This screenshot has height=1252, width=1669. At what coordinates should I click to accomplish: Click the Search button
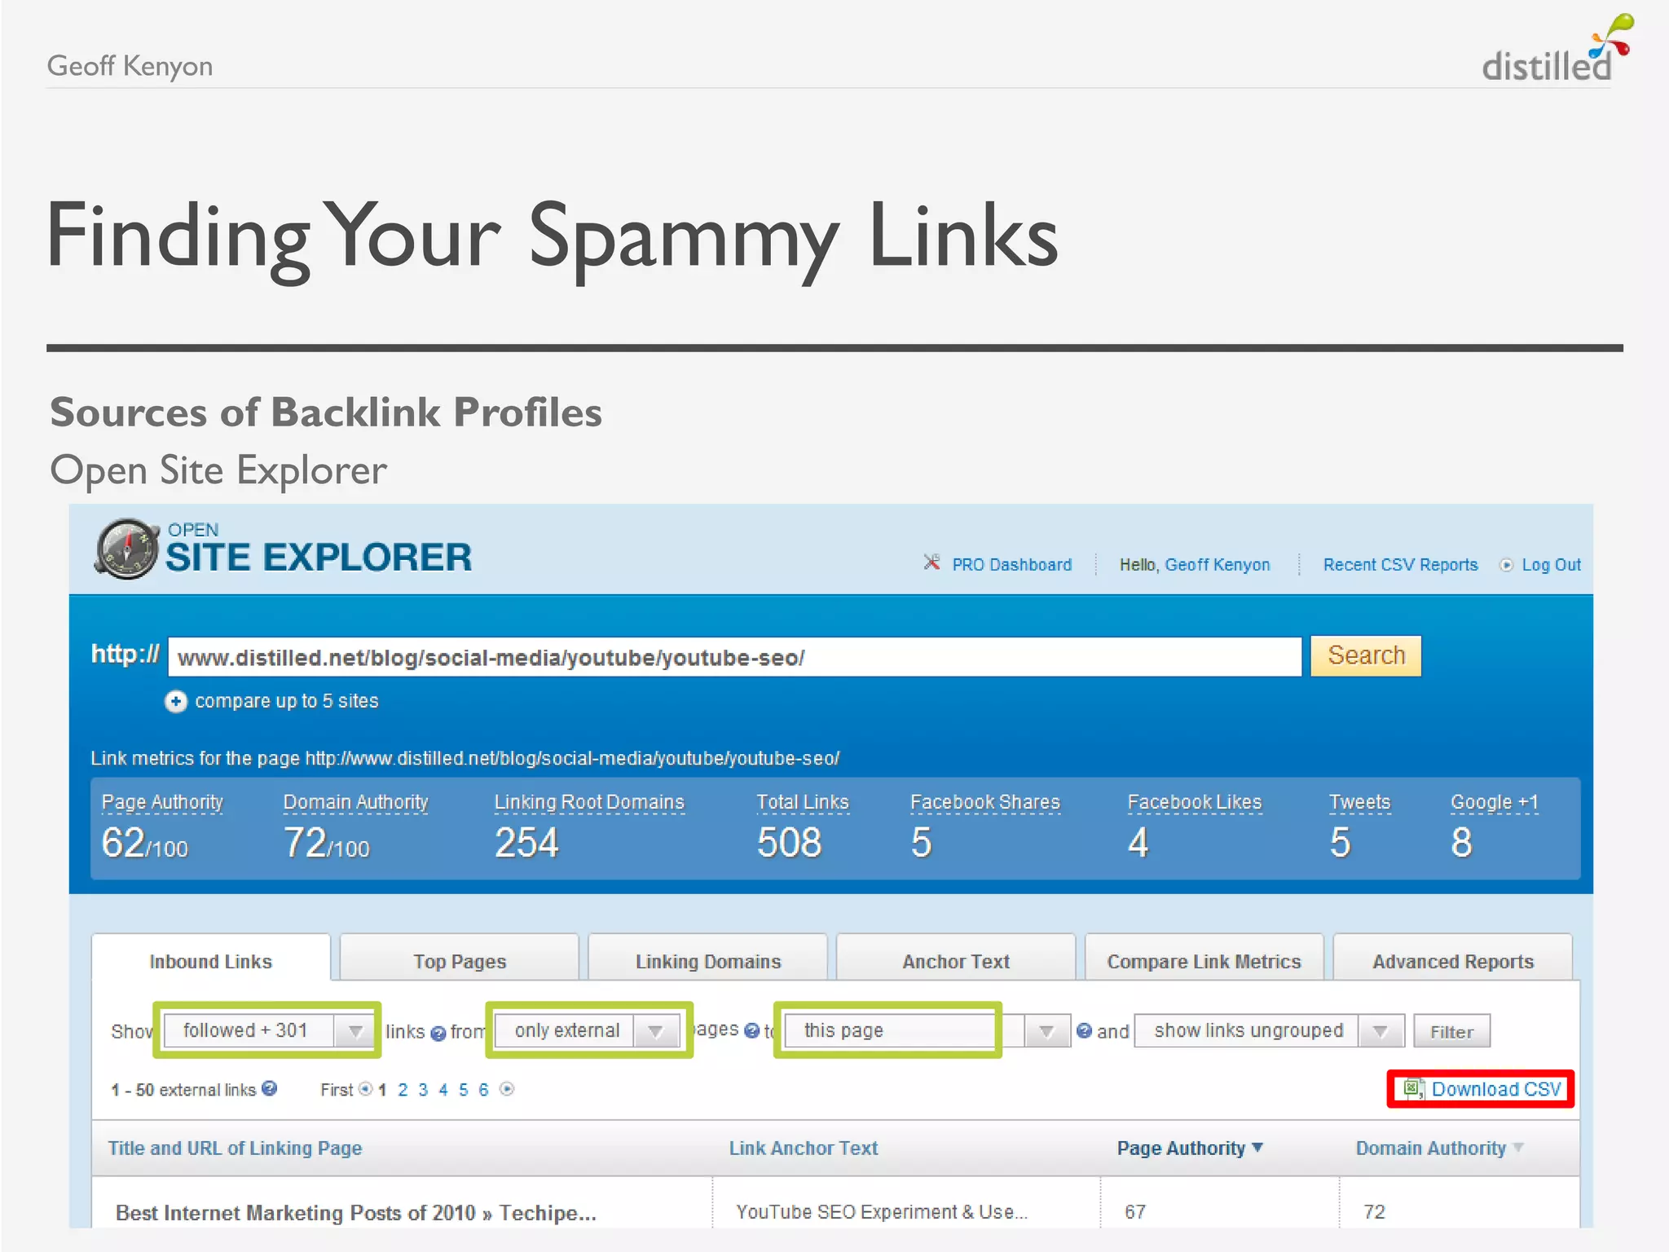pos(1366,655)
